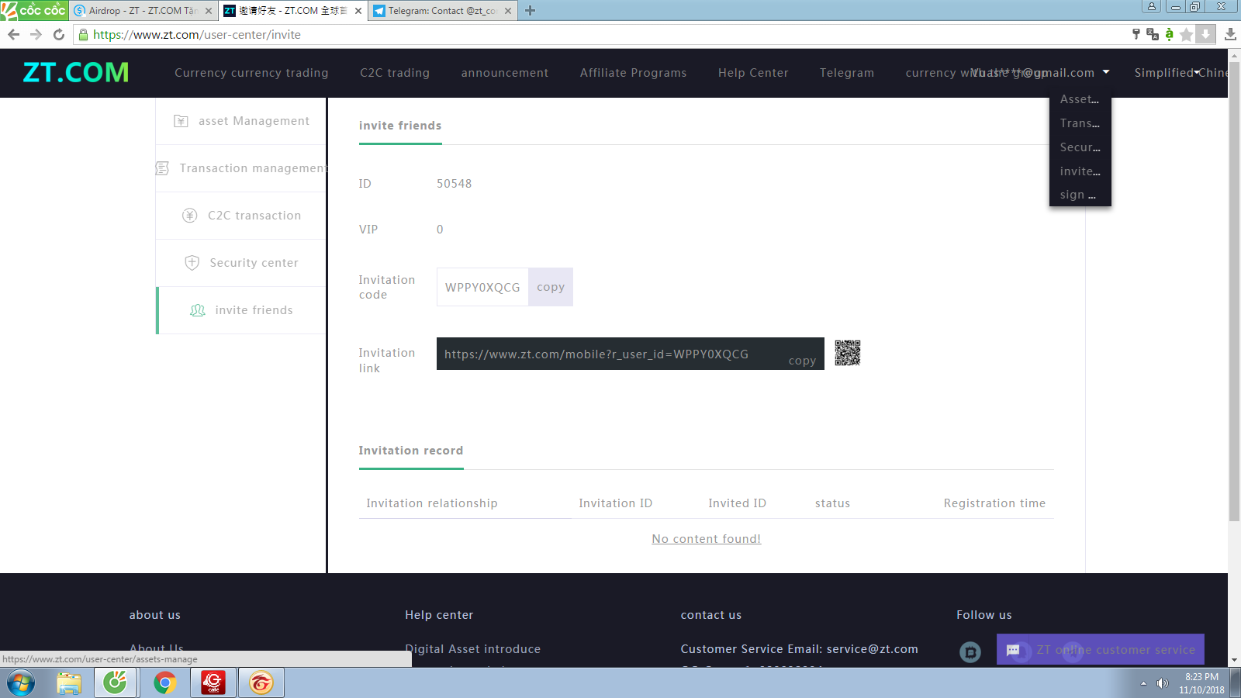The width and height of the screenshot is (1241, 698).
Task: Click the C2C transaction yen circle icon
Action: point(190,216)
